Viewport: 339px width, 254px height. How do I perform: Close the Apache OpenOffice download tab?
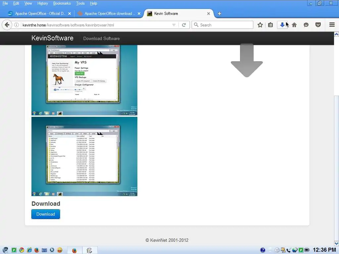point(139,14)
